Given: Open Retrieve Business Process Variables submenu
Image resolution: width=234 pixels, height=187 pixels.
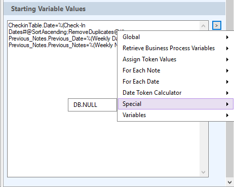Looking at the screenshot, I should pyautogui.click(x=176, y=48).
